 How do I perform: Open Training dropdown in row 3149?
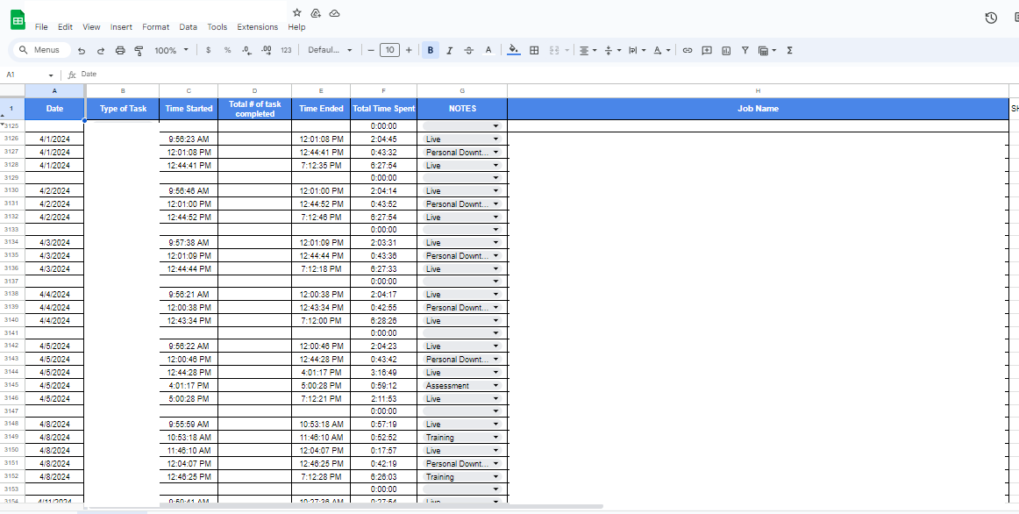pos(495,438)
